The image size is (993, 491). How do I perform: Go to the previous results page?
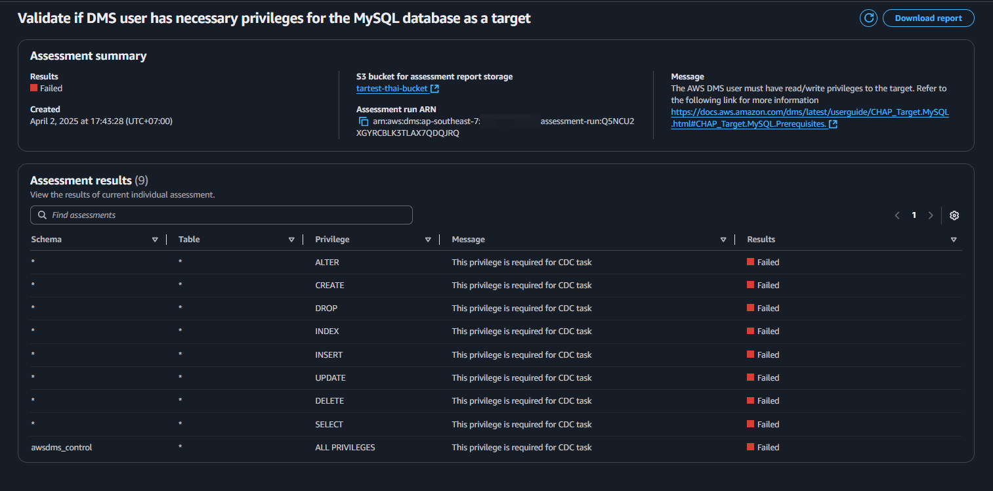[897, 215]
